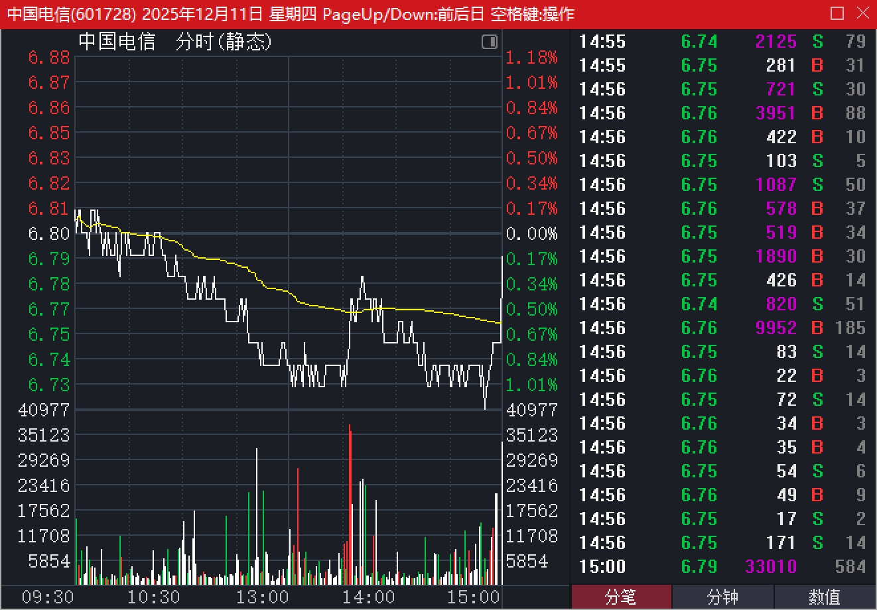The width and height of the screenshot is (877, 610).
Task: Click the 6.80 previous-close price label
Action: [x=49, y=233]
